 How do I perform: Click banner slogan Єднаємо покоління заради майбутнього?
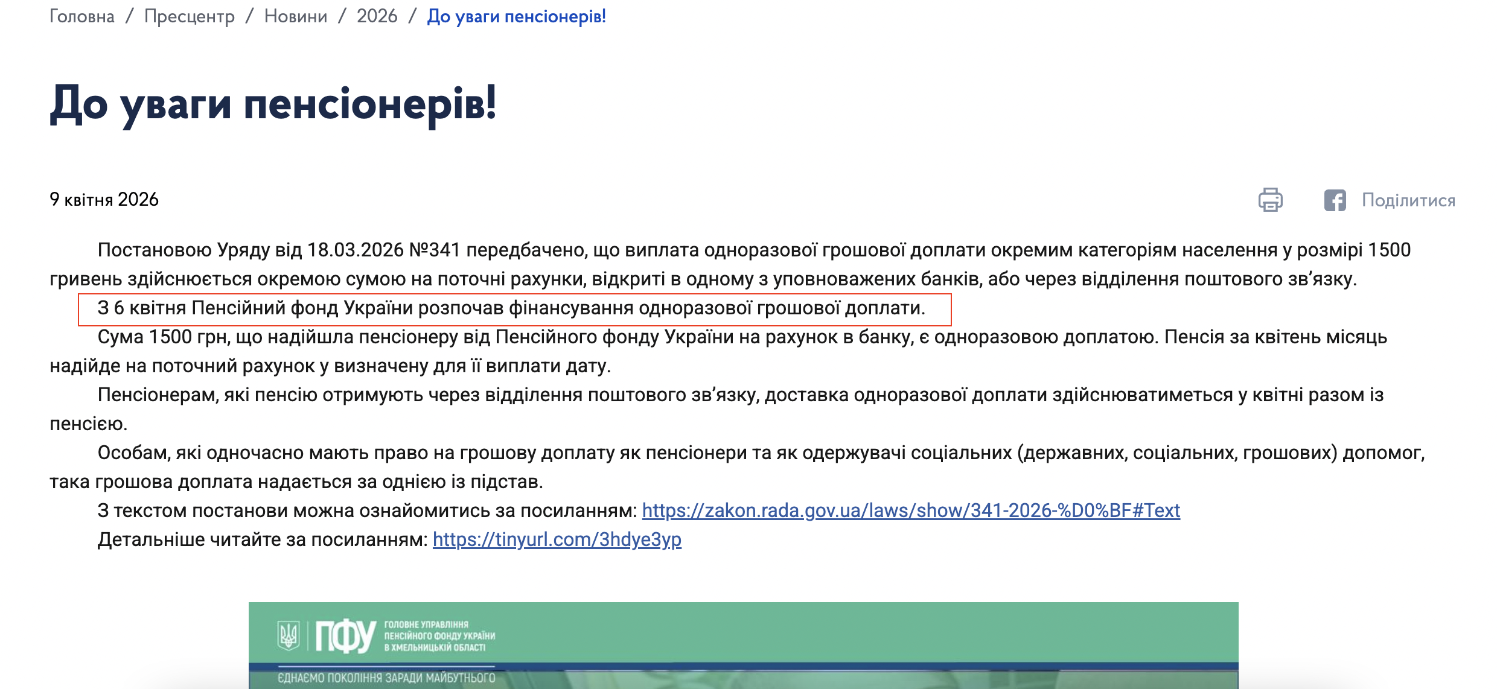(x=386, y=678)
